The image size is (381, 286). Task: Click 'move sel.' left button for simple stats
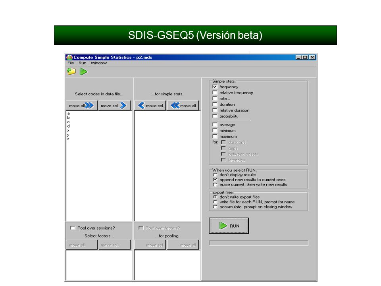point(150,106)
